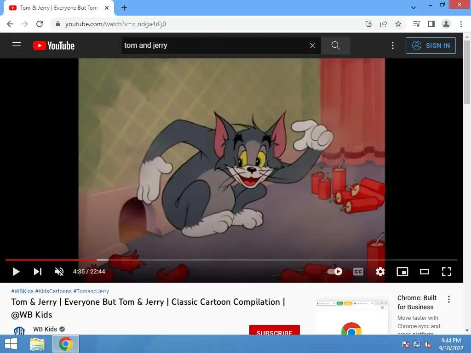The image size is (471, 353).
Task: Click the 4:35 / 22:44 time display
Action: [x=89, y=272]
